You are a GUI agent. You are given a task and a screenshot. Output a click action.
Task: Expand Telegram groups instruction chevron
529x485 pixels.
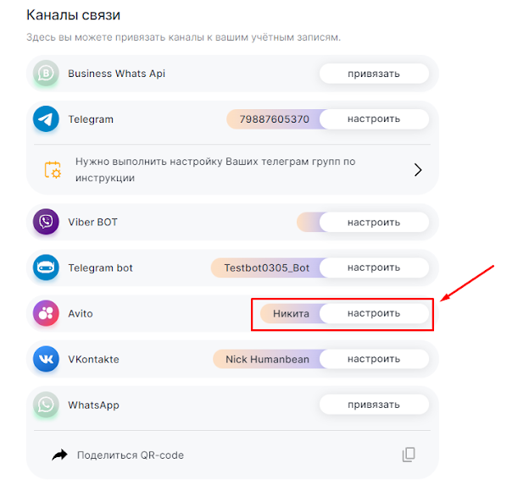point(417,169)
